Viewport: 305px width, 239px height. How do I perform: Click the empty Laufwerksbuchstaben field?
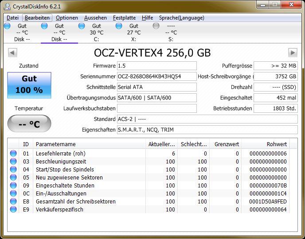coord(157,108)
